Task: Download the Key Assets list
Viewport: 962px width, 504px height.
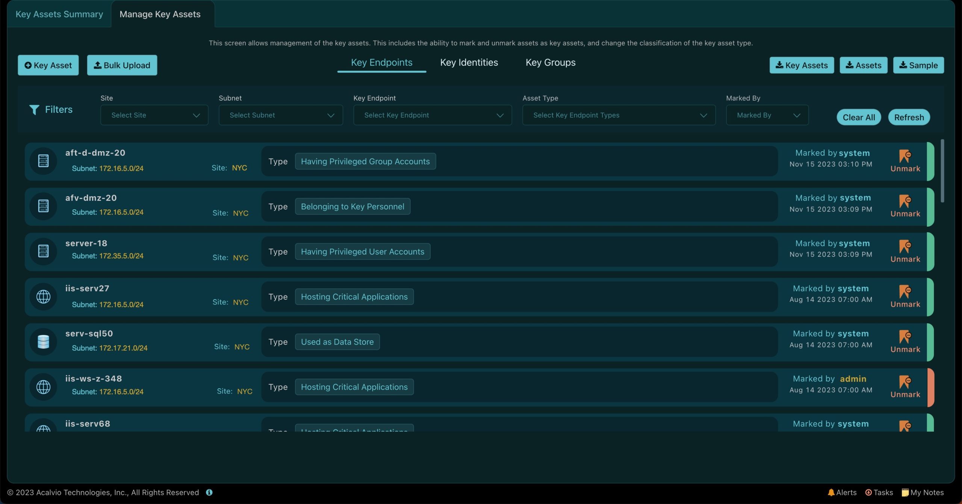Action: coord(802,65)
